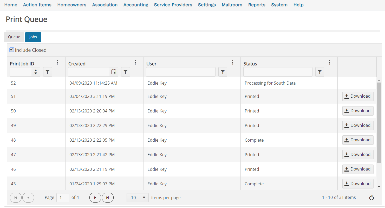Download print job 47
The height and width of the screenshot is (208, 385).
(x=358, y=155)
